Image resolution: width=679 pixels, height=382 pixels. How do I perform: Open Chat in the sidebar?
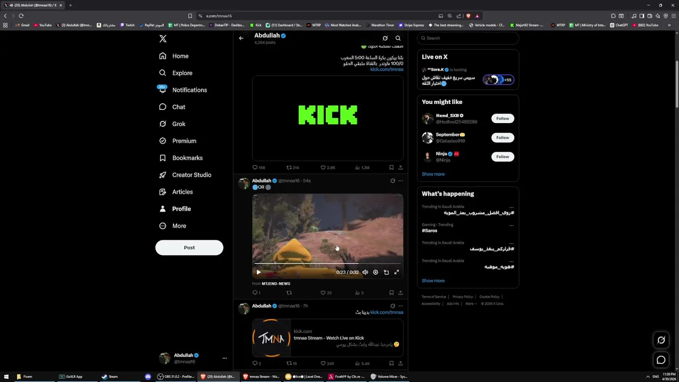tap(171, 107)
